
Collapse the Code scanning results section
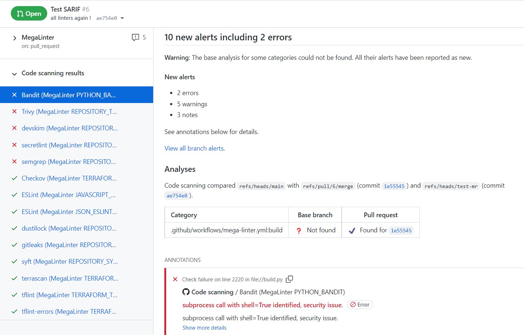(x=14, y=74)
